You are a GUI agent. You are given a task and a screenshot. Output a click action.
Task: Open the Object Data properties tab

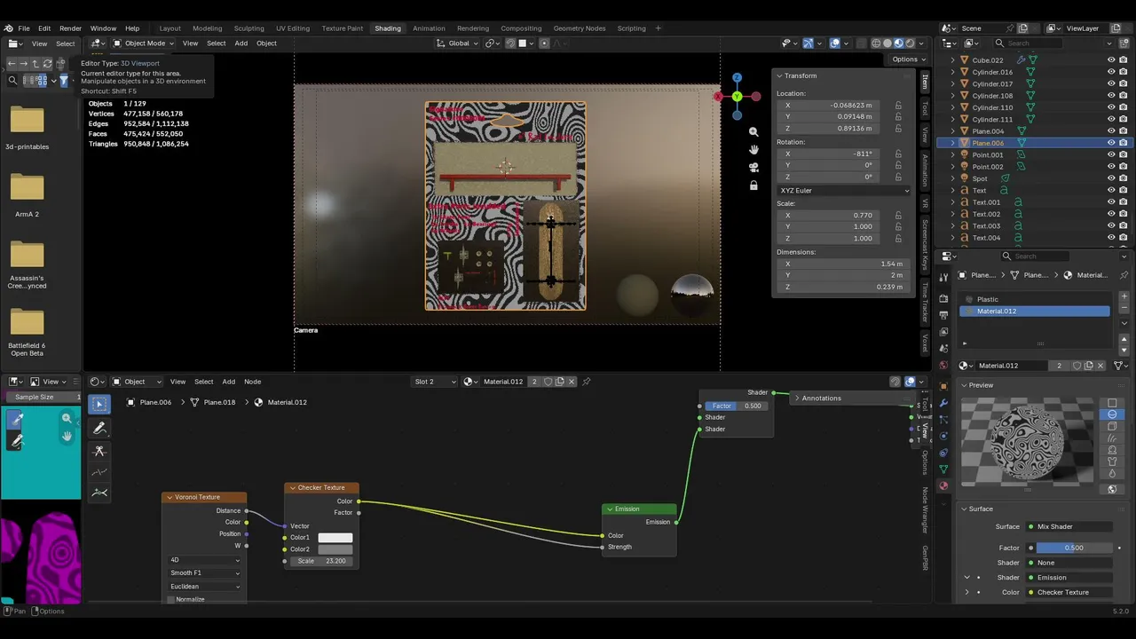(x=943, y=469)
